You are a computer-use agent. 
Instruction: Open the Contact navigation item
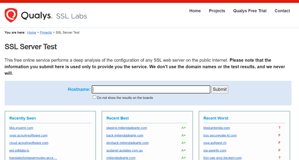coord(282,11)
